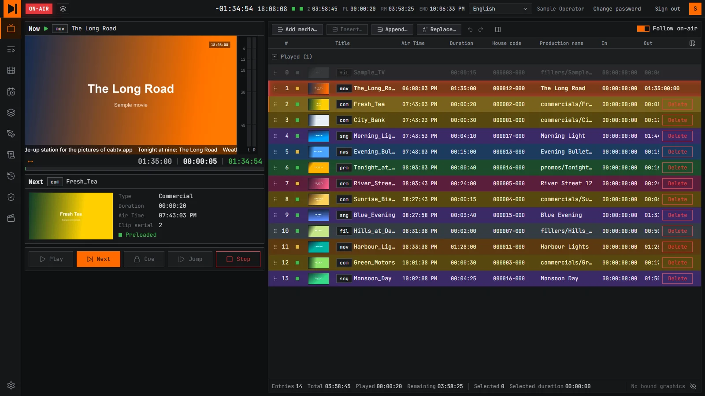705x396 pixels.
Task: Click the Duration column header
Action: coord(461,43)
